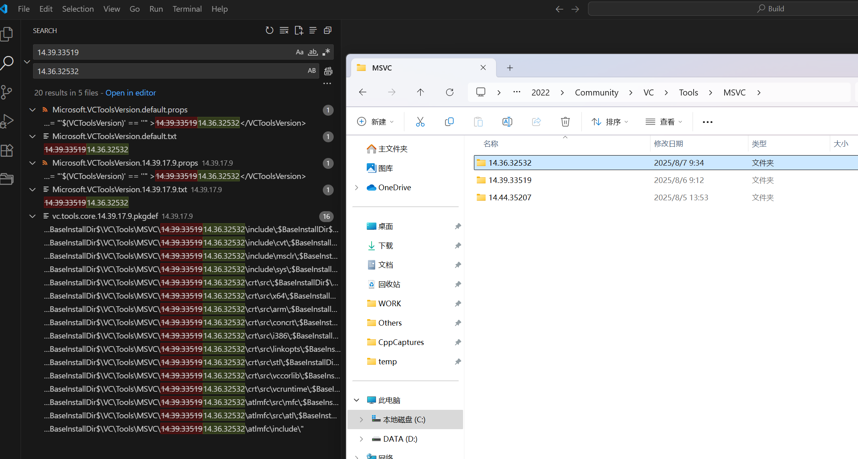
Task: Toggle Match Whole Word option
Action: coord(313,52)
